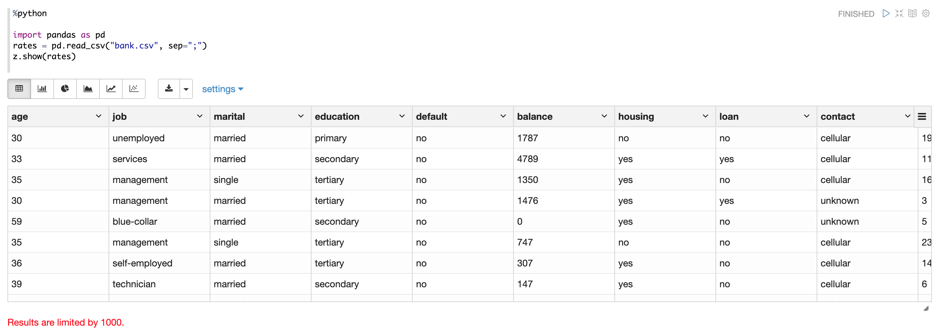Screen dimensions: 940x331
Task: Select the pie chart visualization
Action: 65,88
